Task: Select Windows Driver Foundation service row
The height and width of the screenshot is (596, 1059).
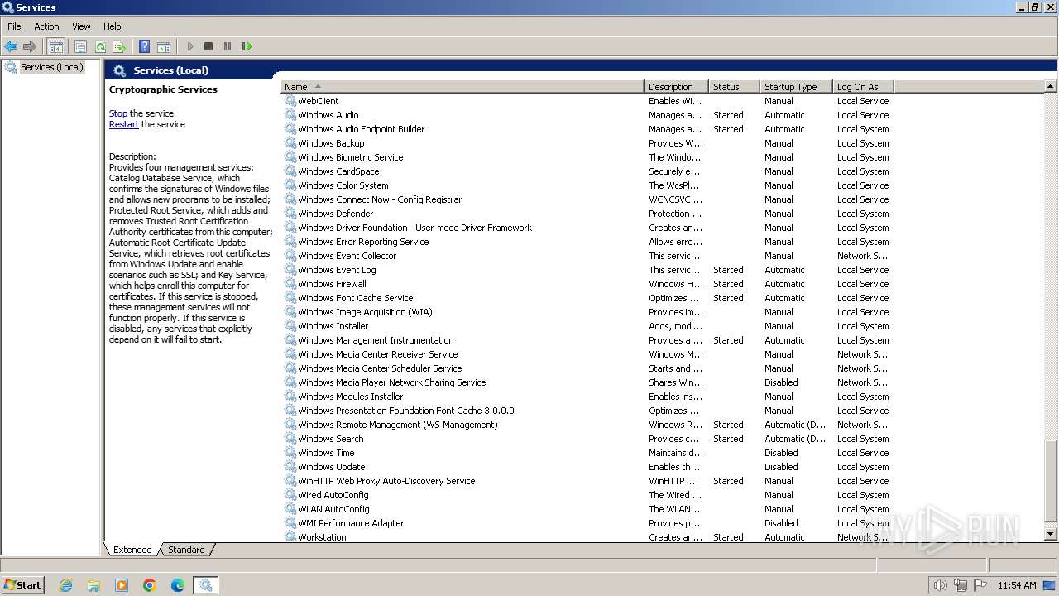Action: 587,228
